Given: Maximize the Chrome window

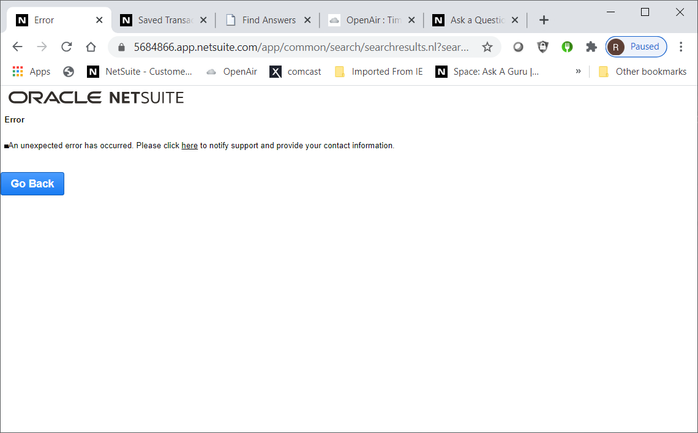Looking at the screenshot, I should [x=645, y=12].
